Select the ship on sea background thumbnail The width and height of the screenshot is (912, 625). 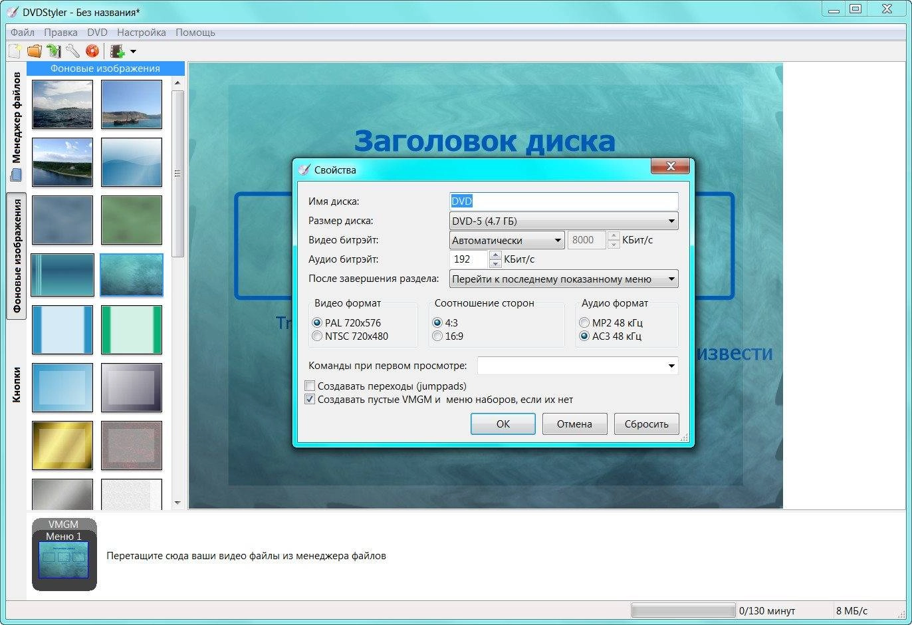(x=132, y=104)
